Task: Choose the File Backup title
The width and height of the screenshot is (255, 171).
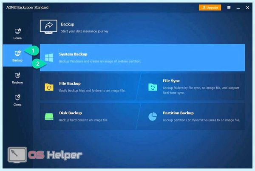Action: coord(70,83)
